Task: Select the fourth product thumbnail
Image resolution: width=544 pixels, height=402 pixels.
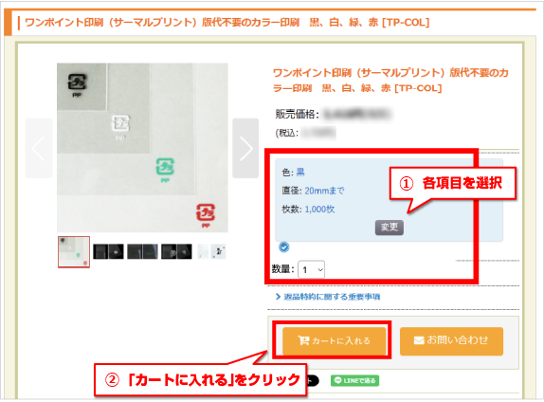Action: pyautogui.click(x=176, y=251)
